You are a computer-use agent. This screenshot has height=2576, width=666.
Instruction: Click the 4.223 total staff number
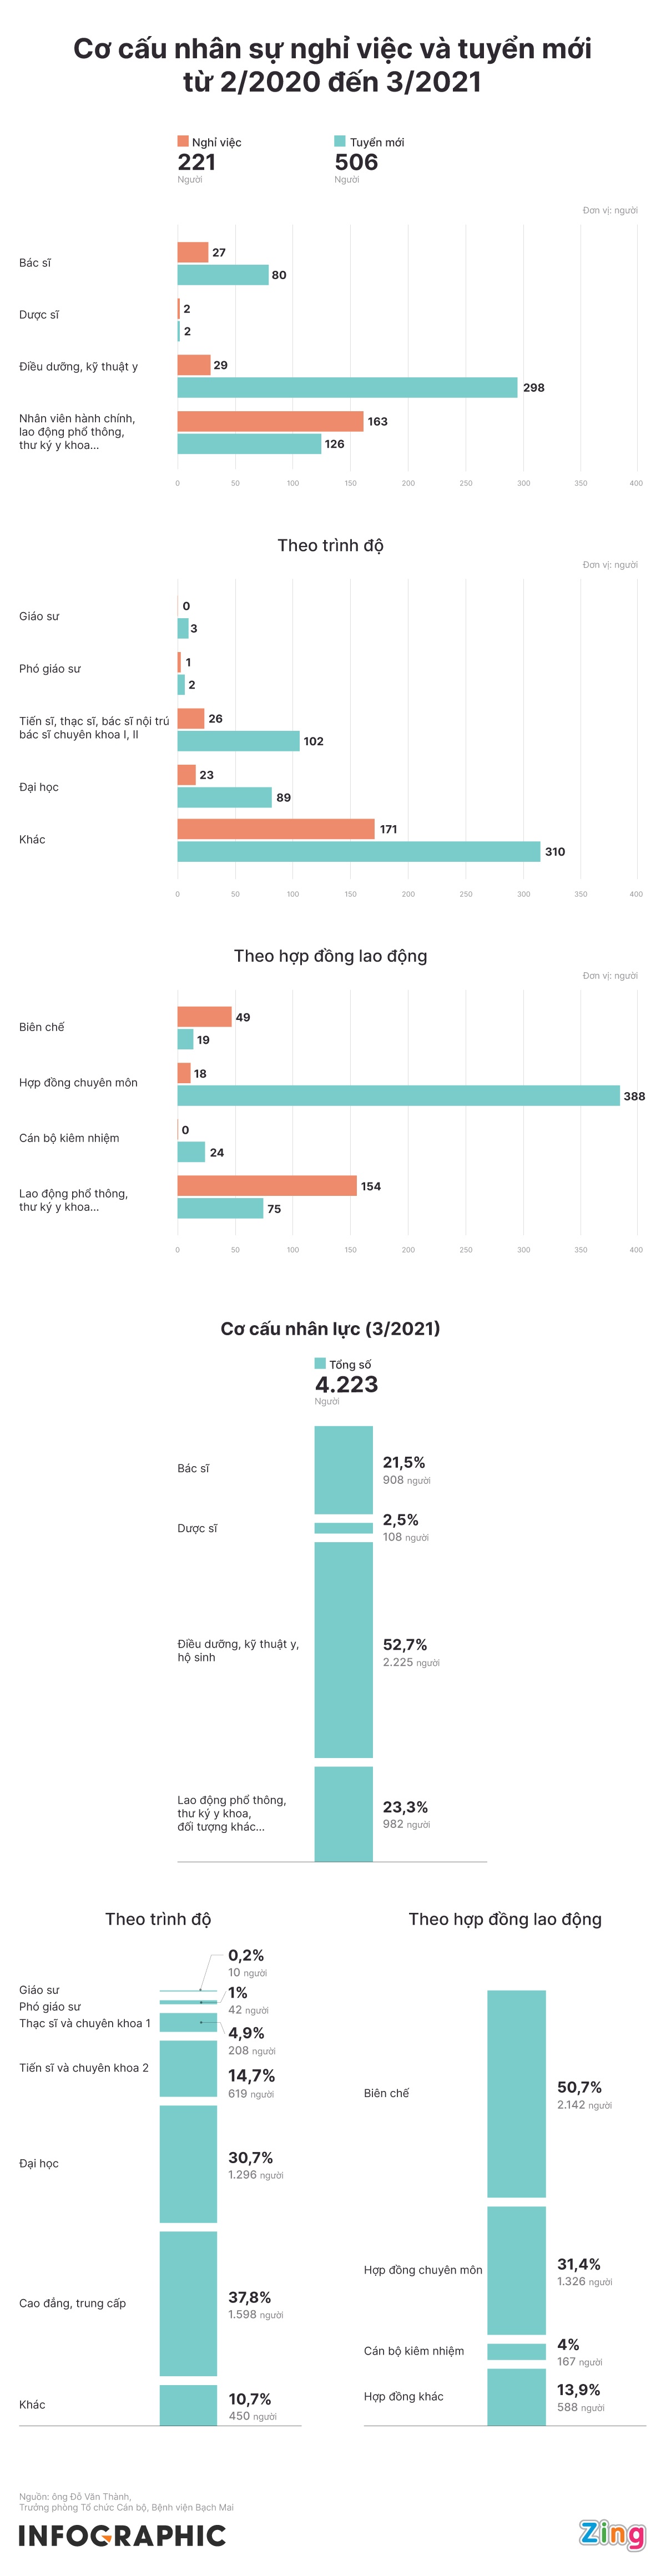(x=346, y=1384)
